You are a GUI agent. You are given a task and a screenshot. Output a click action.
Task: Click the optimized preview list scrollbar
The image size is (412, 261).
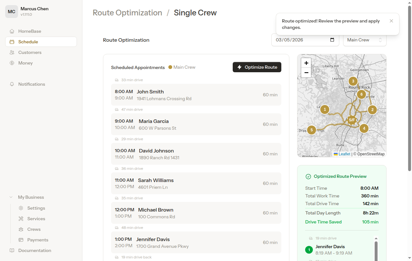click(376, 251)
